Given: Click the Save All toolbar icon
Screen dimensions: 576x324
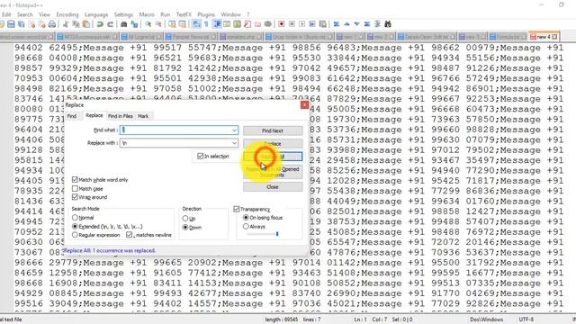Looking at the screenshot, I should pos(22,24).
